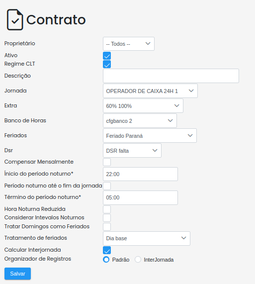Uncheck Calcular Interjornada checkbox

pos(107,250)
